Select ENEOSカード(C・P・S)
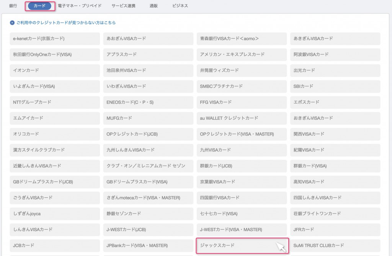The width and height of the screenshot is (392, 256). pos(148,102)
